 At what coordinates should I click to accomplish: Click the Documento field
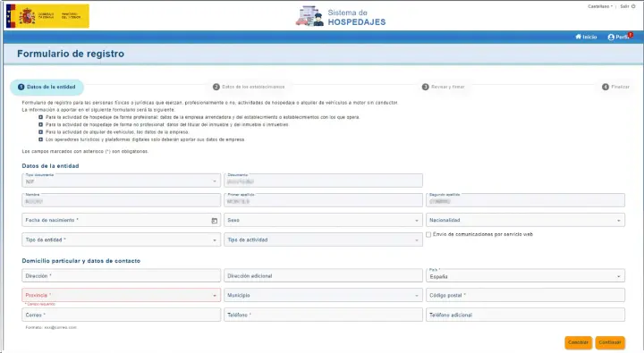tap(323, 181)
